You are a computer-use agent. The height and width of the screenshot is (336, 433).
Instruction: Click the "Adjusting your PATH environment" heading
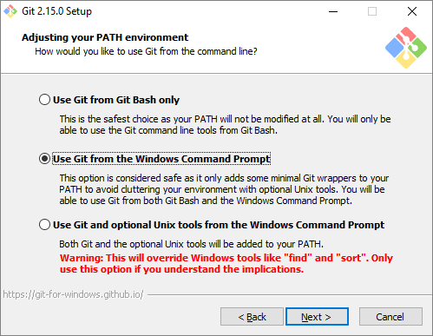coord(105,37)
